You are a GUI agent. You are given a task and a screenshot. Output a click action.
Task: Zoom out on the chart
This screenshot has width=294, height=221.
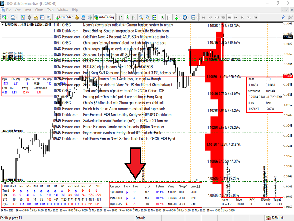click(147, 17)
